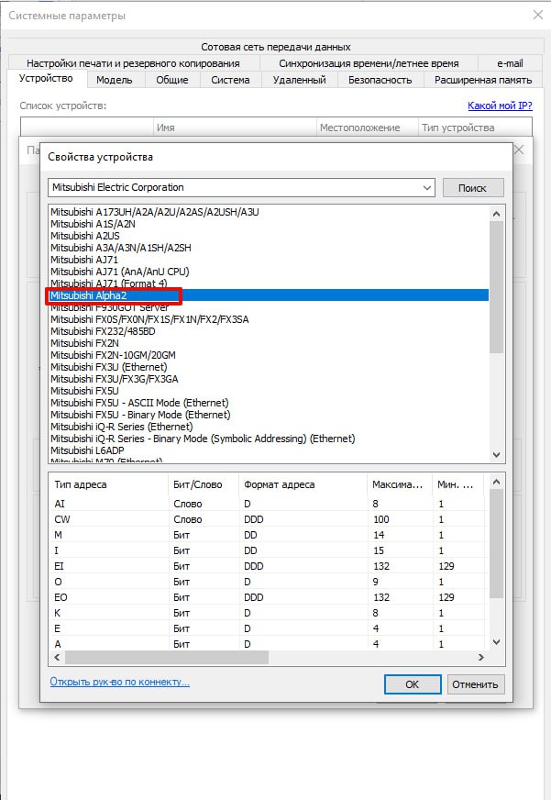Select the CW address type row

click(x=269, y=519)
